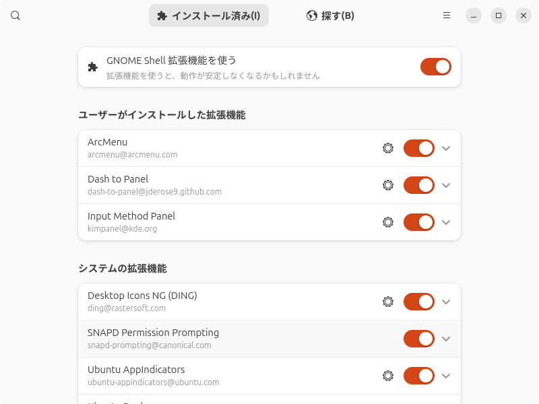Maximize the Extensions window

click(x=499, y=15)
